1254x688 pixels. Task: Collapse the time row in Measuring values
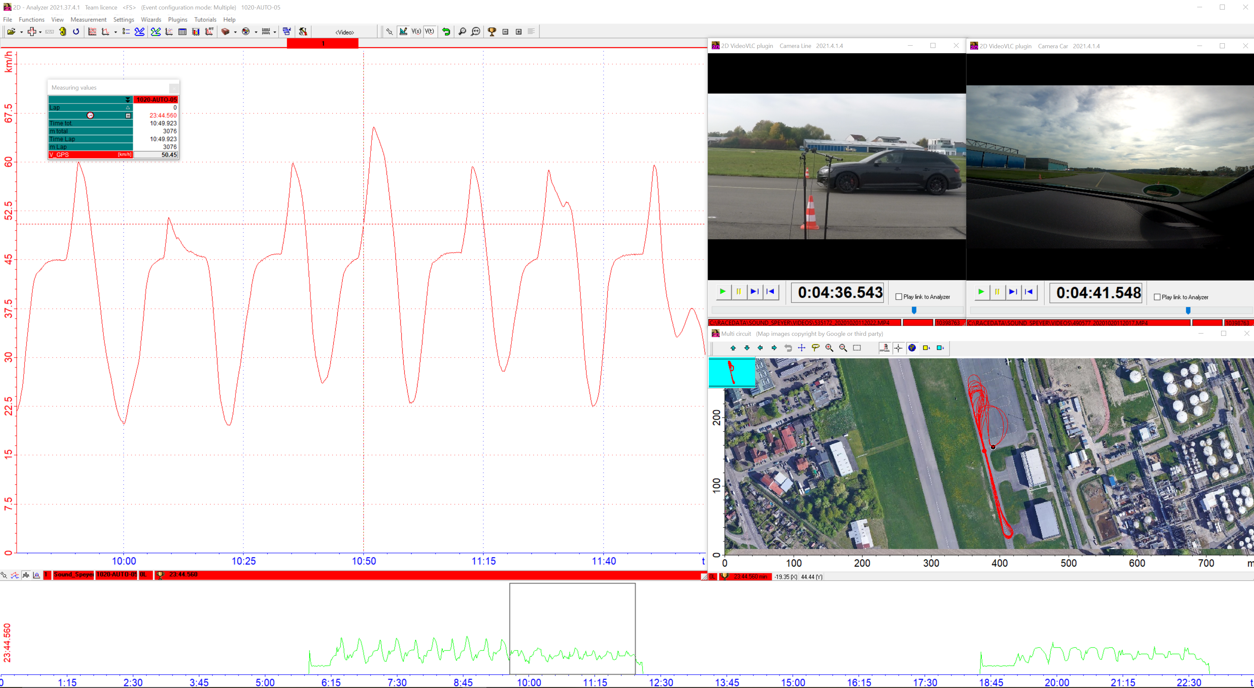point(128,116)
